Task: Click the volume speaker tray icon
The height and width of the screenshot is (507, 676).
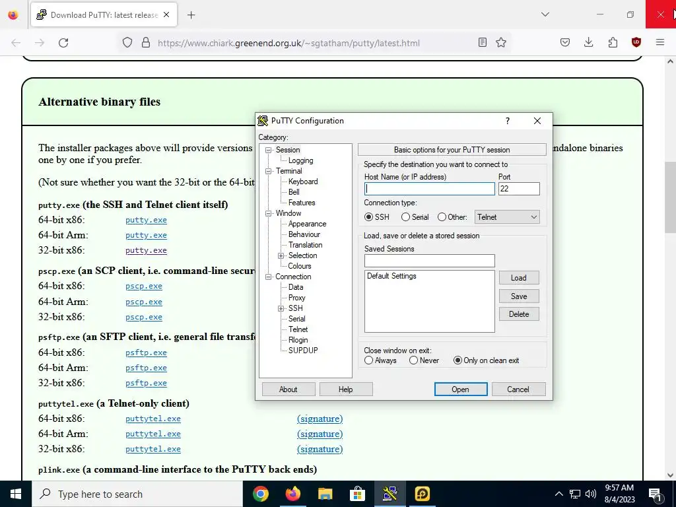Action: pyautogui.click(x=591, y=494)
